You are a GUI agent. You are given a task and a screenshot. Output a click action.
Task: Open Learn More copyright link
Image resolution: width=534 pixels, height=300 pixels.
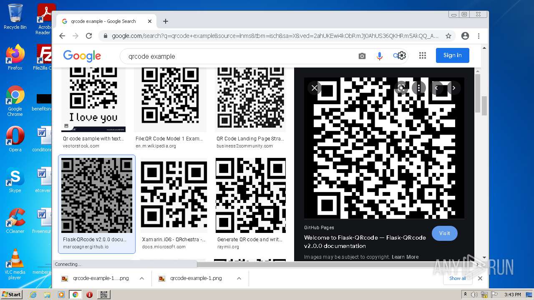[405, 257]
